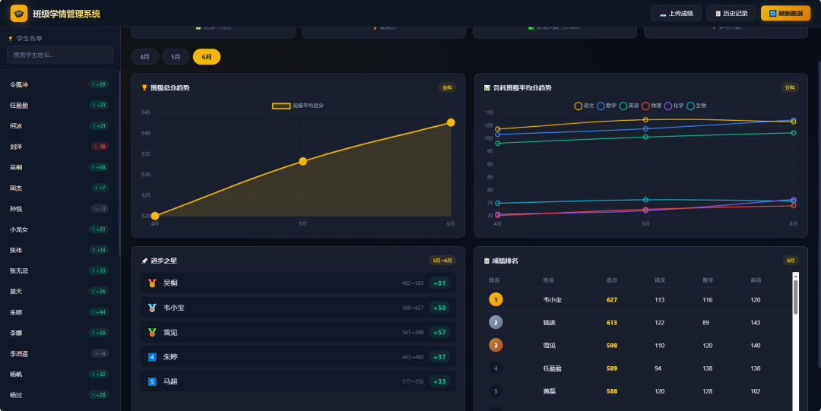821x411 pixels.
Task: Select student 刘洋 with -18 change
Action: [59, 147]
